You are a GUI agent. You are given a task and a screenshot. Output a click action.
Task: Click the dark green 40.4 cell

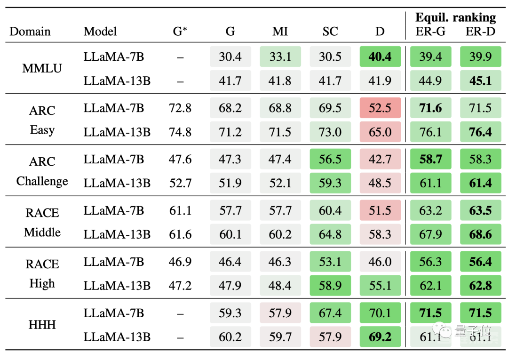click(x=380, y=57)
